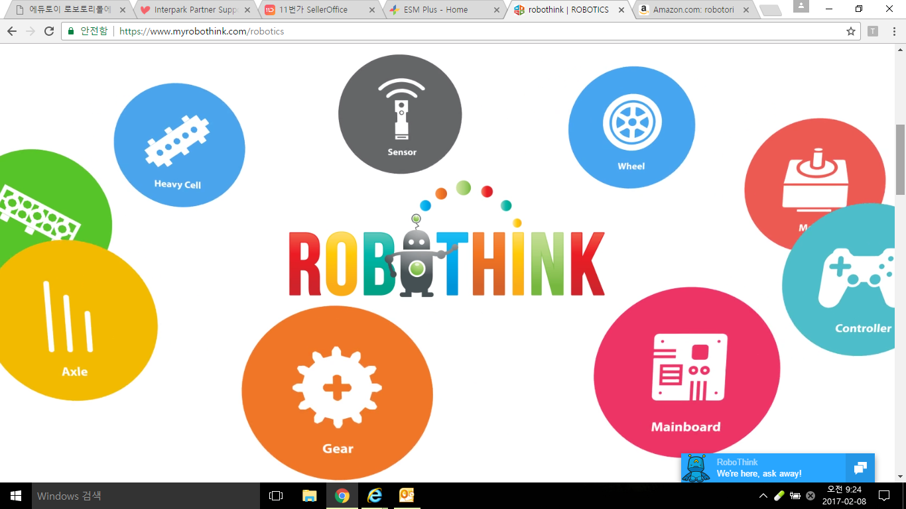Select the Heavy Cell category circle
This screenshot has height=509, width=906.
pos(179,145)
